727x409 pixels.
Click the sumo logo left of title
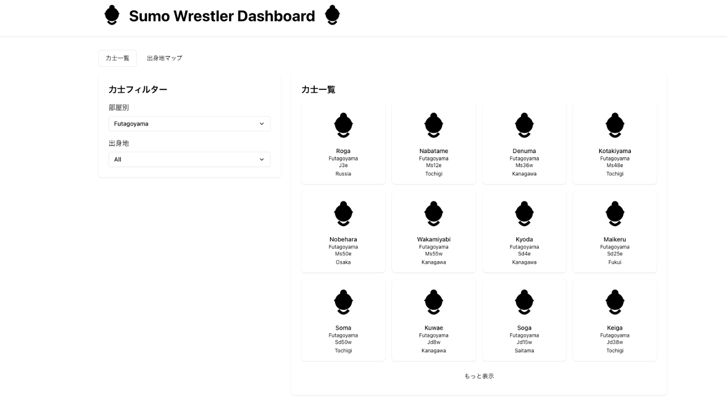click(x=112, y=16)
